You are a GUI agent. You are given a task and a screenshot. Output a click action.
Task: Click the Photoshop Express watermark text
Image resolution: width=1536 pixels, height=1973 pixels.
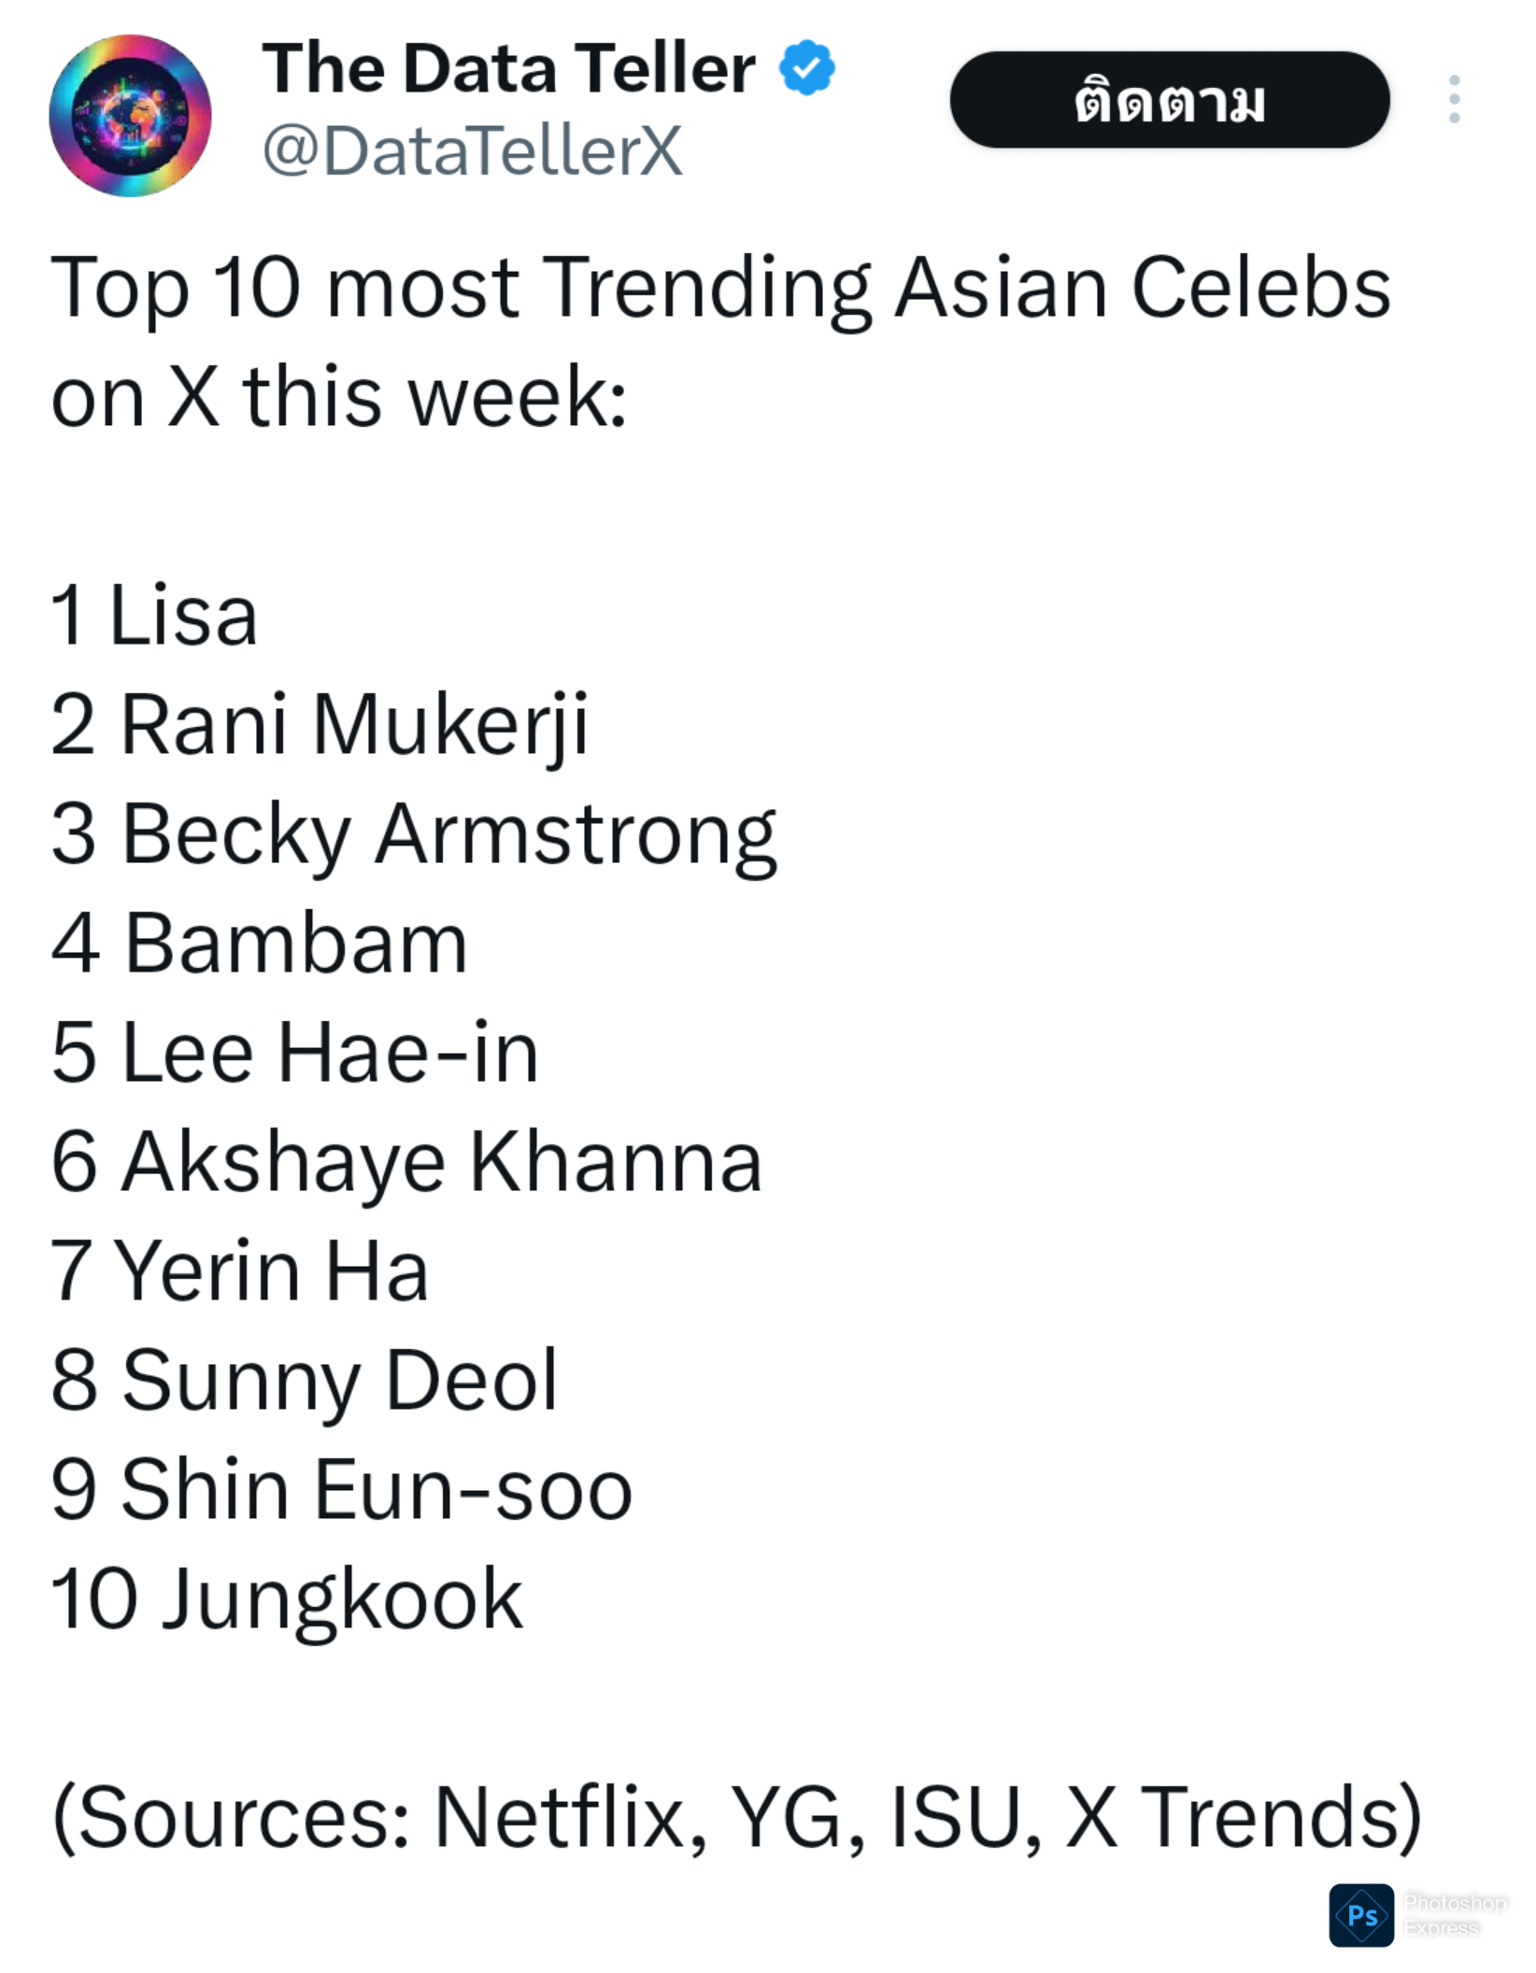1454,1915
